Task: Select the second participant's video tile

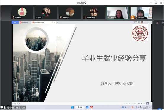Action: (x=46, y=13)
